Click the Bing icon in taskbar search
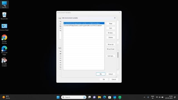Image resolution: width=178 pixels, height=100 pixels. pos(84,97)
